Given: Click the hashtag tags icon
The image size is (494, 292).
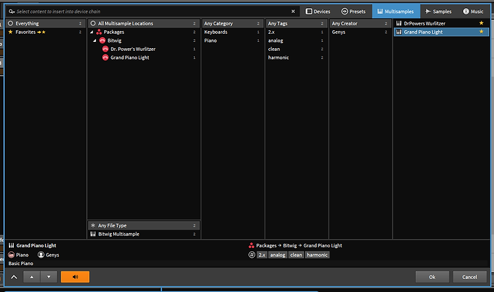Looking at the screenshot, I should click(x=252, y=255).
